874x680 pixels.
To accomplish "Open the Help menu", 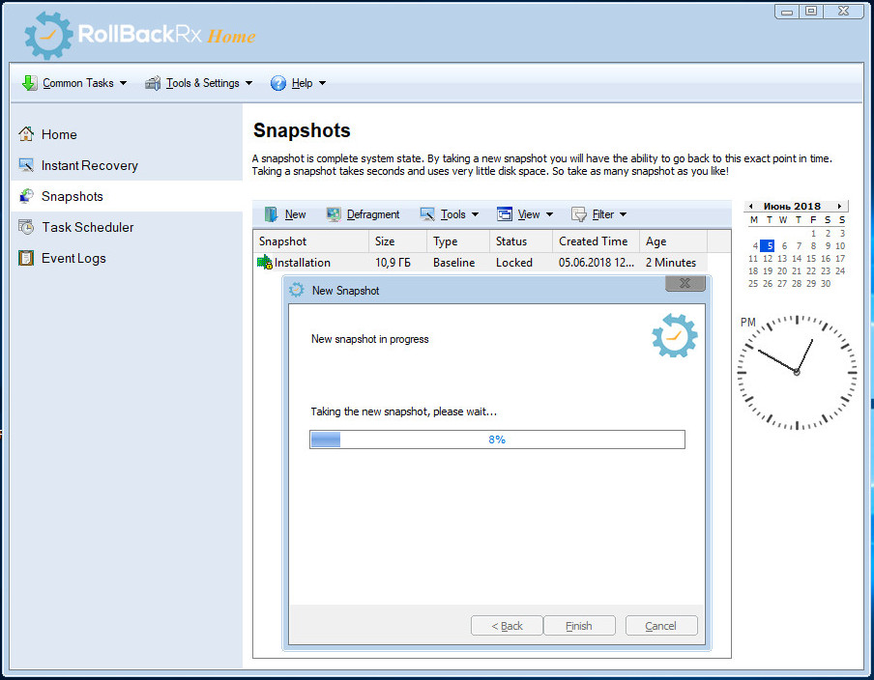I will pos(298,83).
